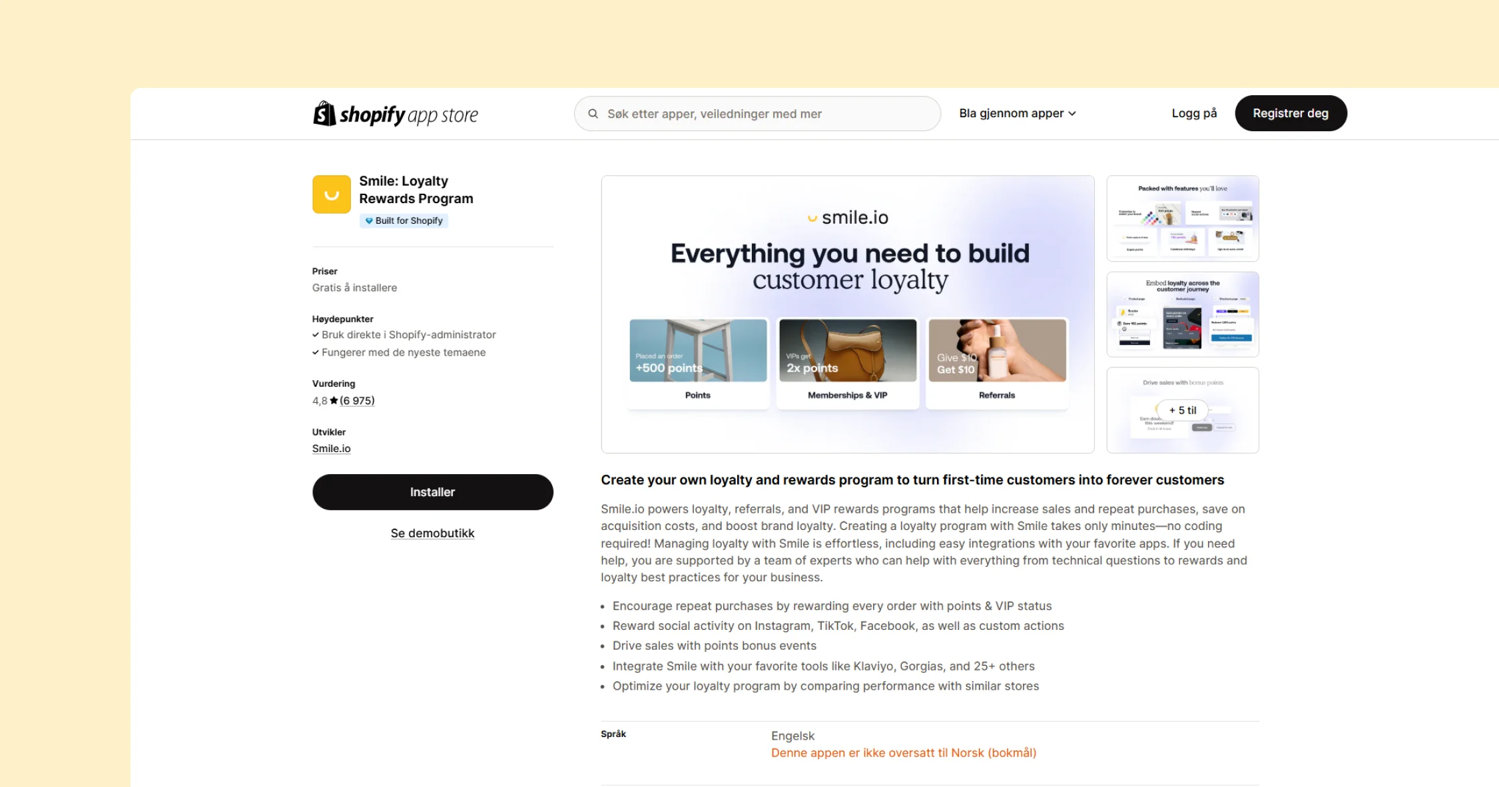Click the search magnifier icon
The width and height of the screenshot is (1499, 787).
[593, 114]
